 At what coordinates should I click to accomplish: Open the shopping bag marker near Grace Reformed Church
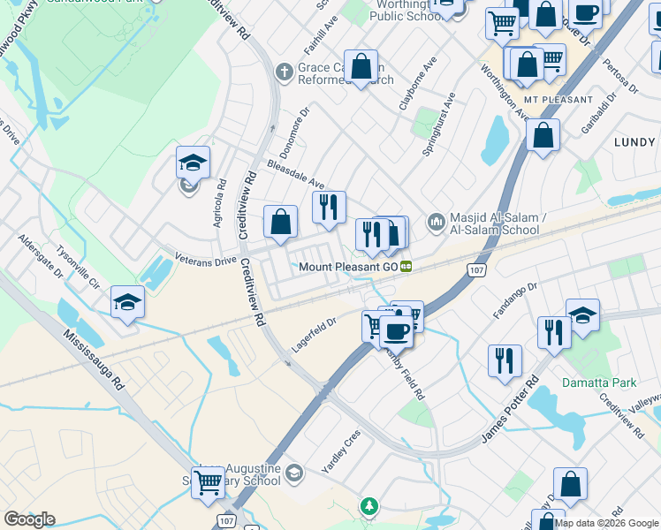click(361, 69)
